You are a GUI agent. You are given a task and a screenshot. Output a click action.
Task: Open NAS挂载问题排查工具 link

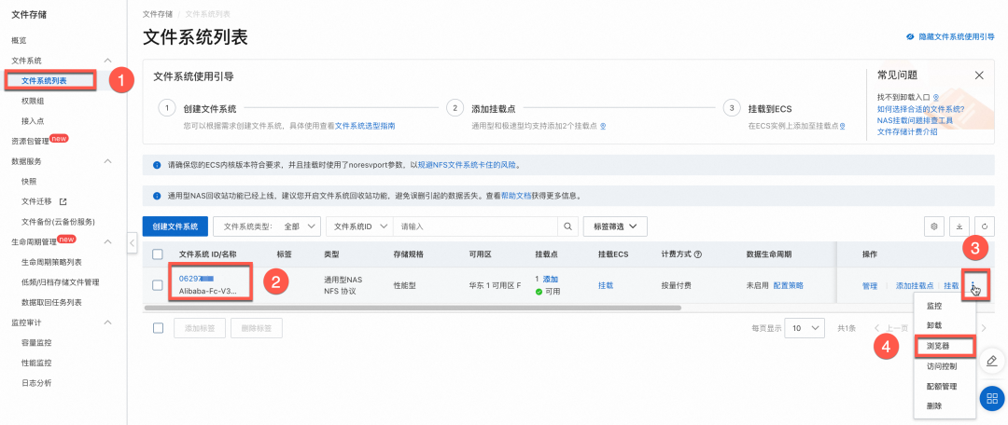tap(915, 120)
